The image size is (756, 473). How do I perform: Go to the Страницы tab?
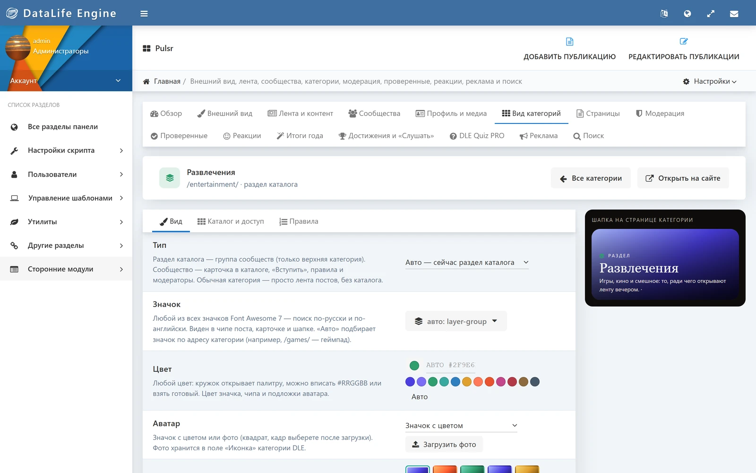[x=598, y=114]
